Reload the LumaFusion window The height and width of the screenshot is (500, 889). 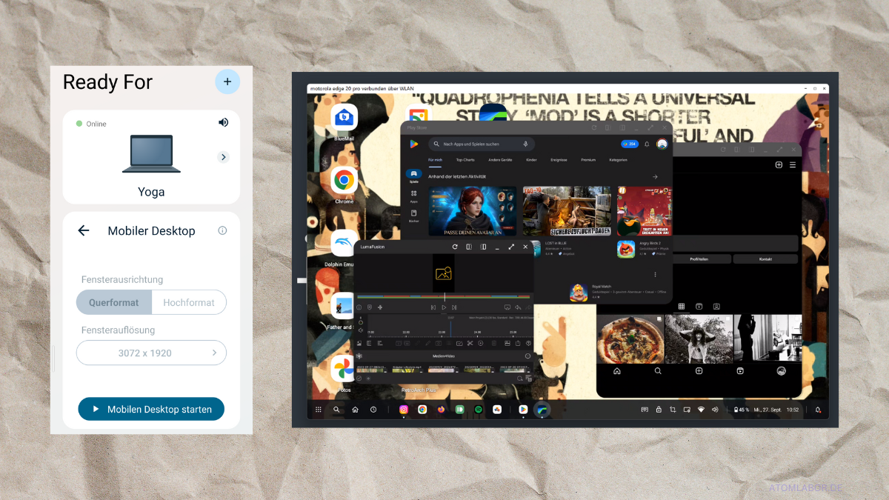tap(455, 247)
